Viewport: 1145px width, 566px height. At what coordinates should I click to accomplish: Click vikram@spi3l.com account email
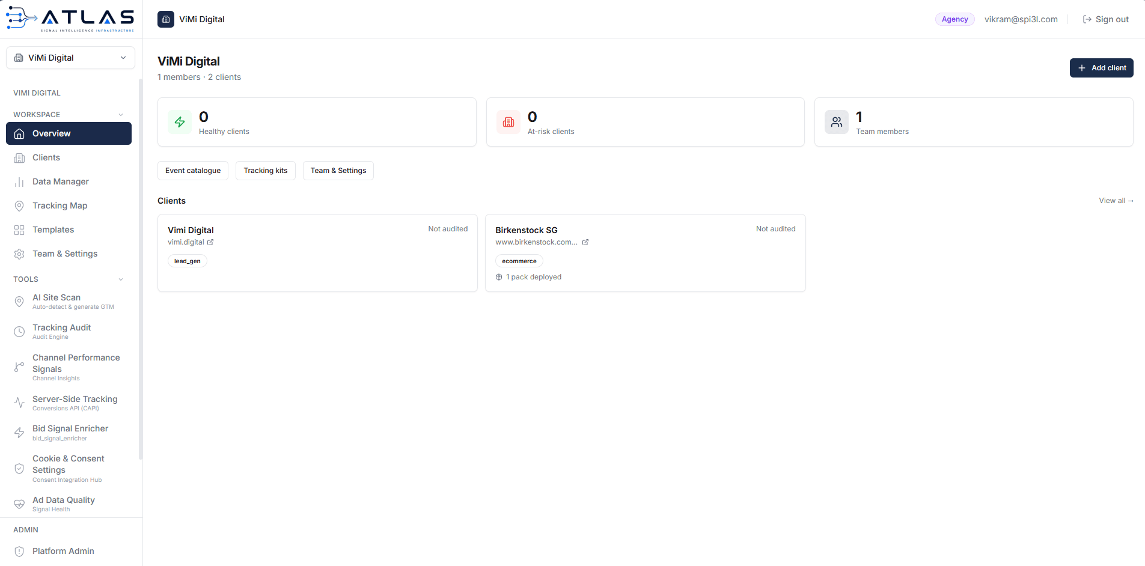(1021, 19)
